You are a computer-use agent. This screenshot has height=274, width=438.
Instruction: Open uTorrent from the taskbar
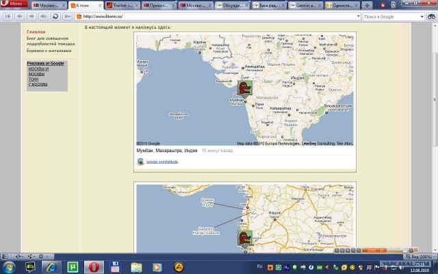[73, 267]
